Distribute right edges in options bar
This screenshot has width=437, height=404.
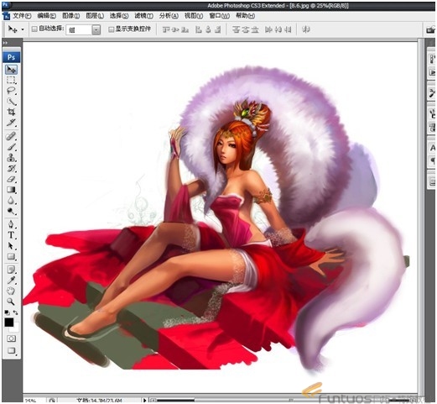[288, 29]
